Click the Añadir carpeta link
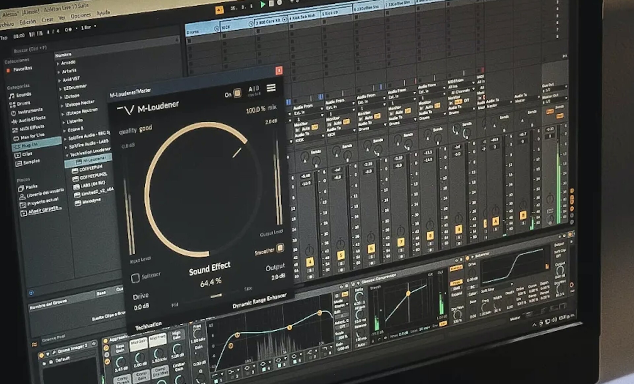634x384 pixels. click(45, 210)
